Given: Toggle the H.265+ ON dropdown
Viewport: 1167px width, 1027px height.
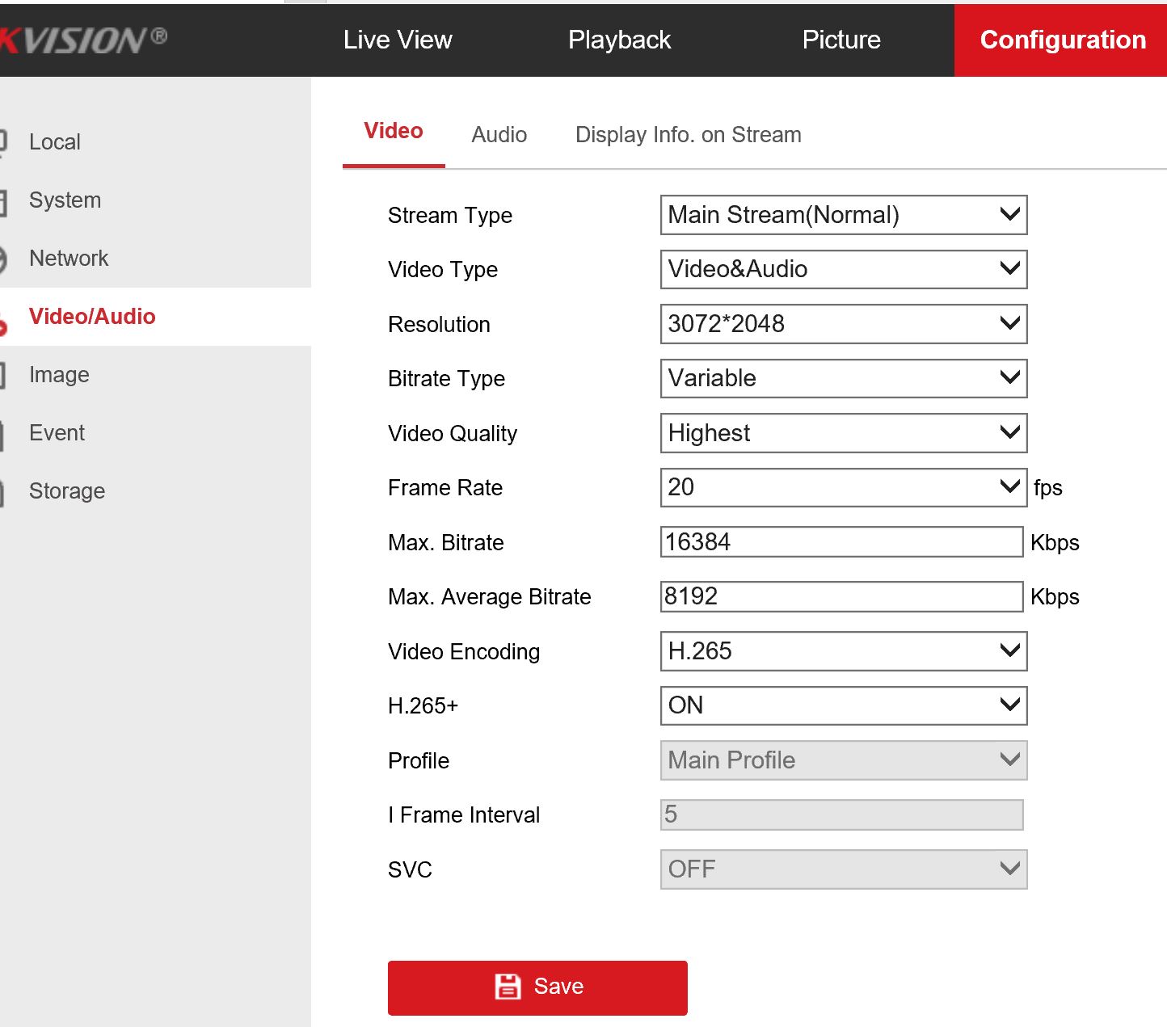Looking at the screenshot, I should tap(843, 705).
